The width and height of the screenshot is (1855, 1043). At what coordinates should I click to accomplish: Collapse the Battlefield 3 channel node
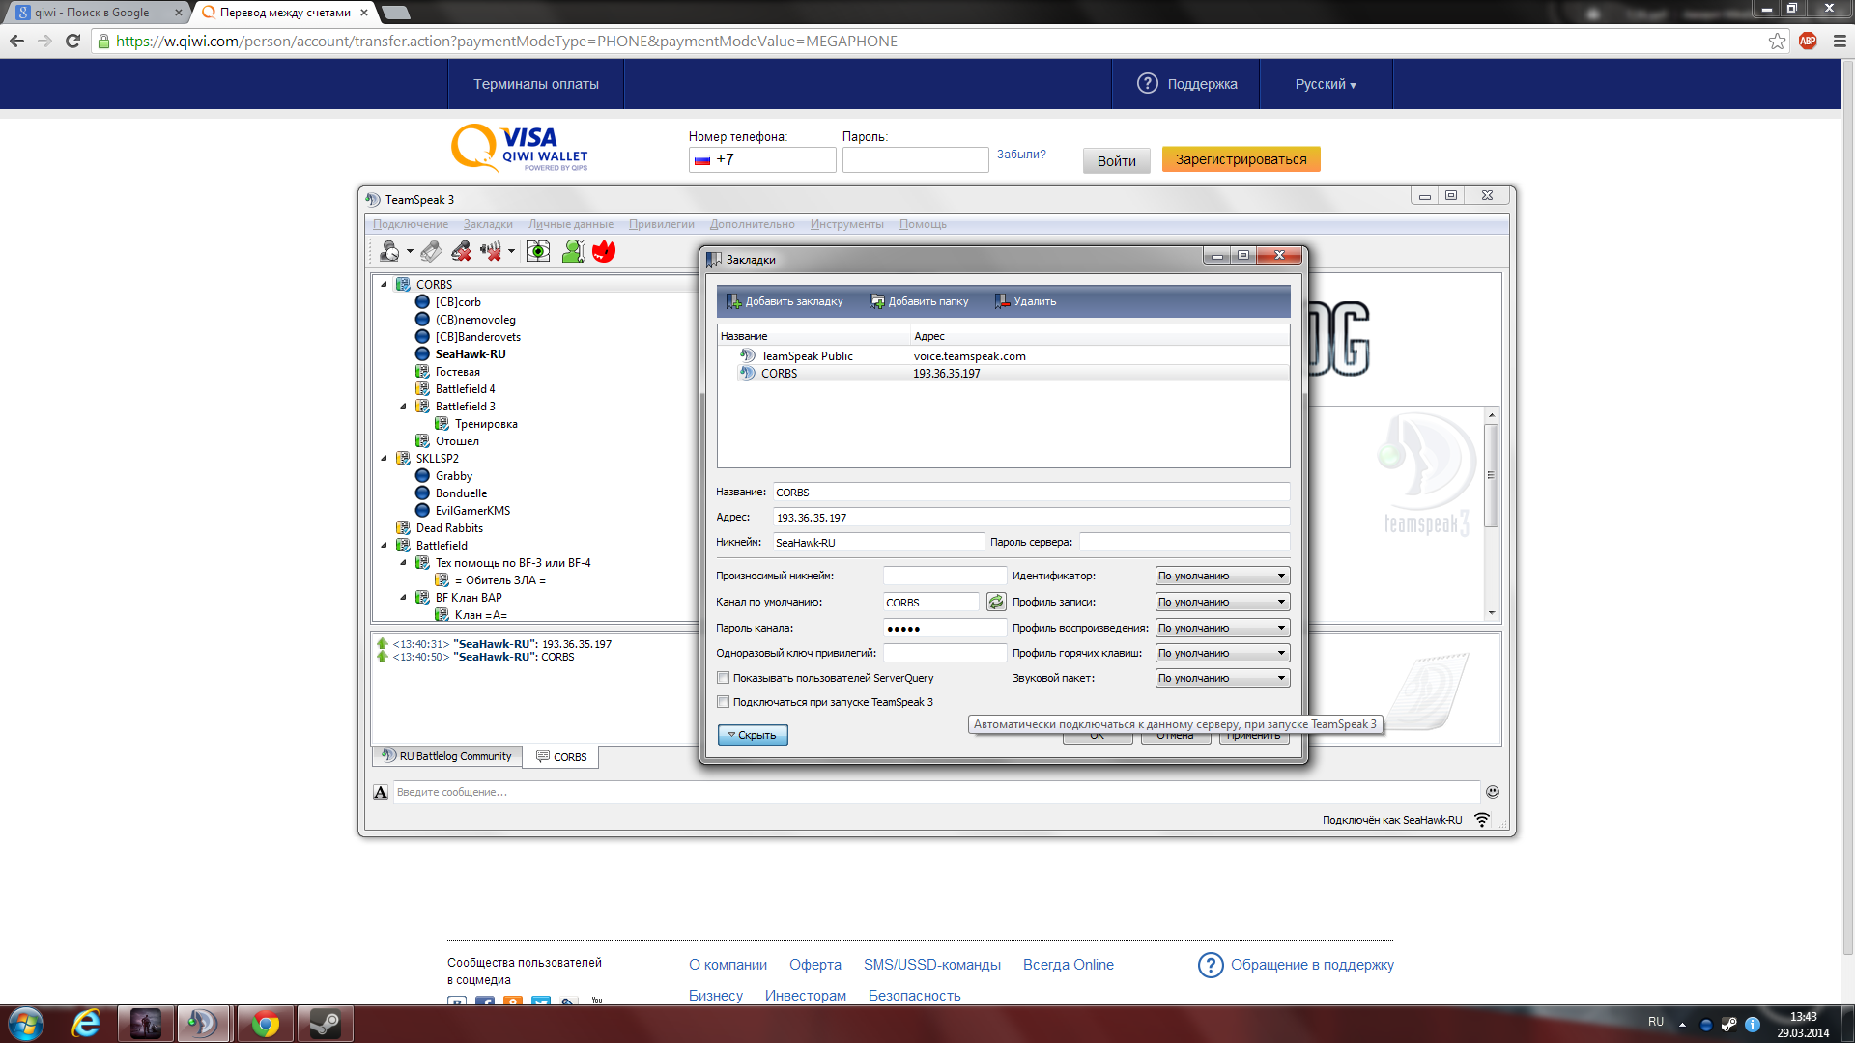[404, 406]
